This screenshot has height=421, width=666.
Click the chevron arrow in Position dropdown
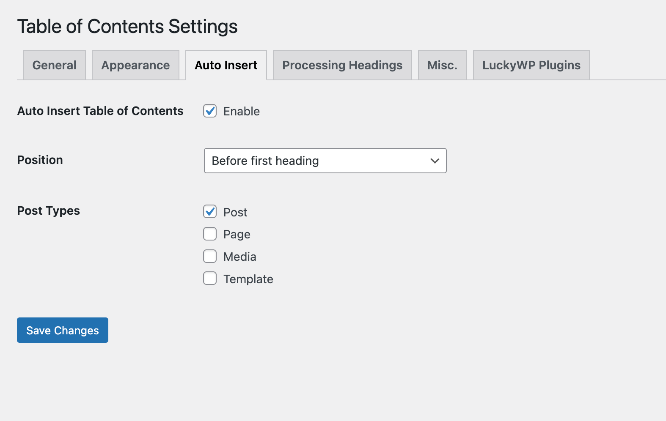tap(435, 161)
